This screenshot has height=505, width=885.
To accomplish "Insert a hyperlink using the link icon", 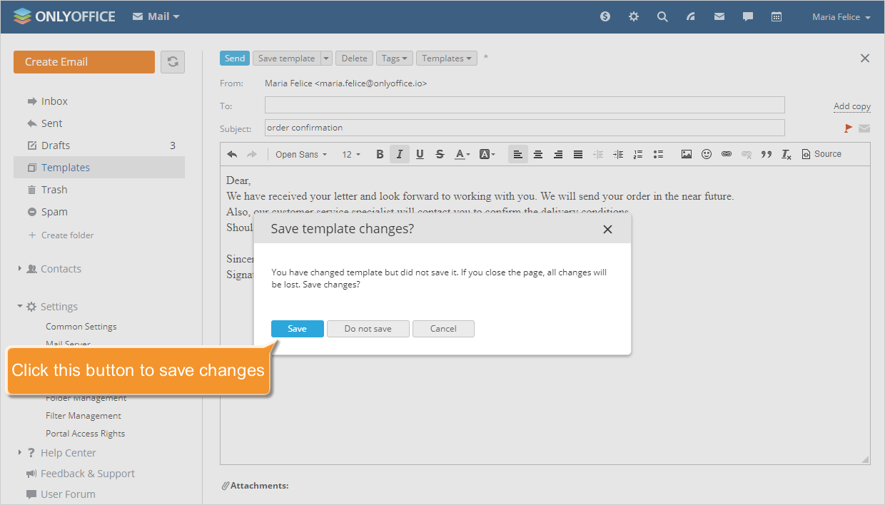I will (x=726, y=153).
